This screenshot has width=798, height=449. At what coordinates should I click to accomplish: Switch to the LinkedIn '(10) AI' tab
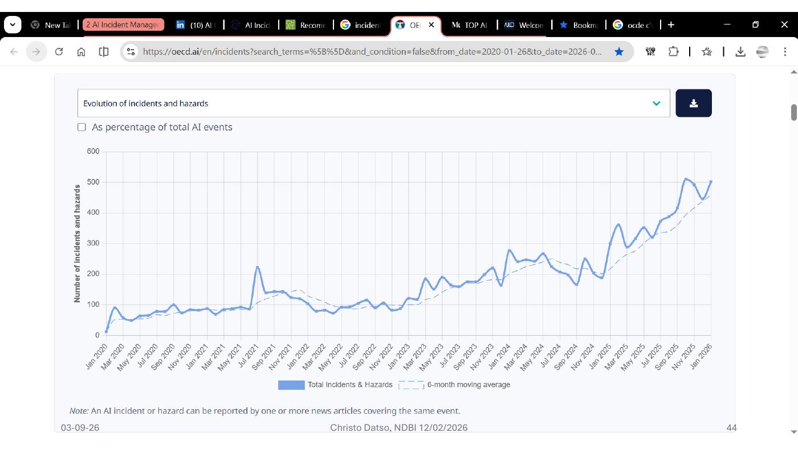[194, 25]
